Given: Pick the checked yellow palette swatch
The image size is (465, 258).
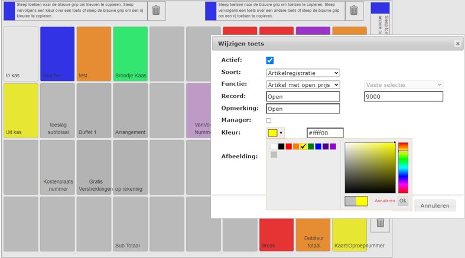Looking at the screenshot, I should 303,146.
